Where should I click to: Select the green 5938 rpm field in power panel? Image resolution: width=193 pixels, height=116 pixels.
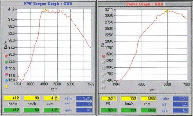149,110
